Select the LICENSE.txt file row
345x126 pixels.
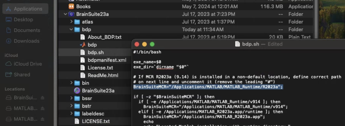96,121
